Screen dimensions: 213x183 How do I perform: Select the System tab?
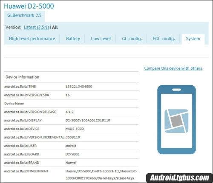pos(193,39)
